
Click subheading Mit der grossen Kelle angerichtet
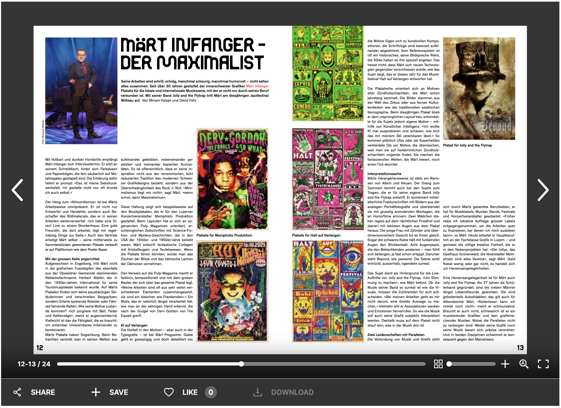(x=72, y=259)
